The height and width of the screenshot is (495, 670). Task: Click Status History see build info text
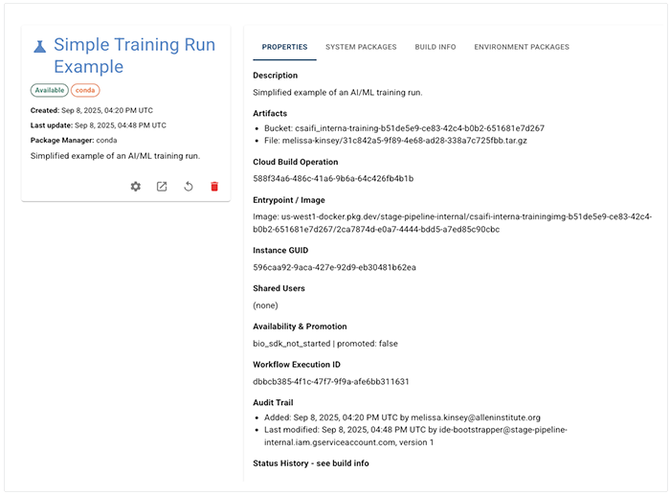pyautogui.click(x=310, y=463)
